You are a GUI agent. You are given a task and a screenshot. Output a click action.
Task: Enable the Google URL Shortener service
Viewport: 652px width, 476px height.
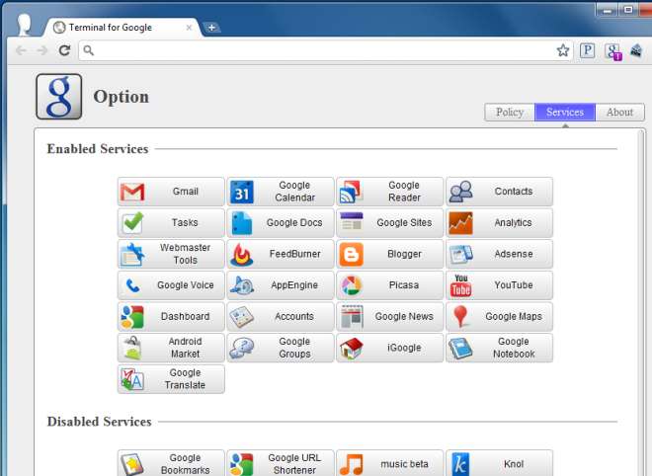click(x=281, y=463)
